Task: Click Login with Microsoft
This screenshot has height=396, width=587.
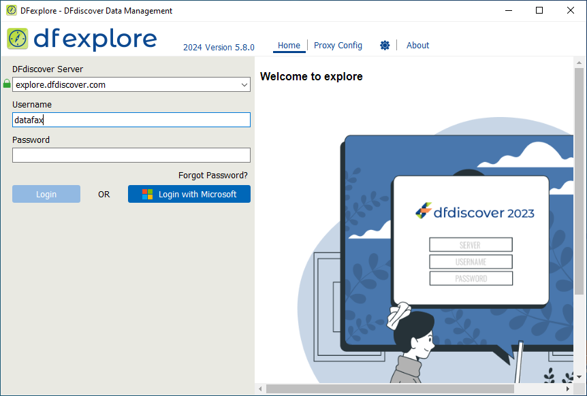Action: click(189, 194)
